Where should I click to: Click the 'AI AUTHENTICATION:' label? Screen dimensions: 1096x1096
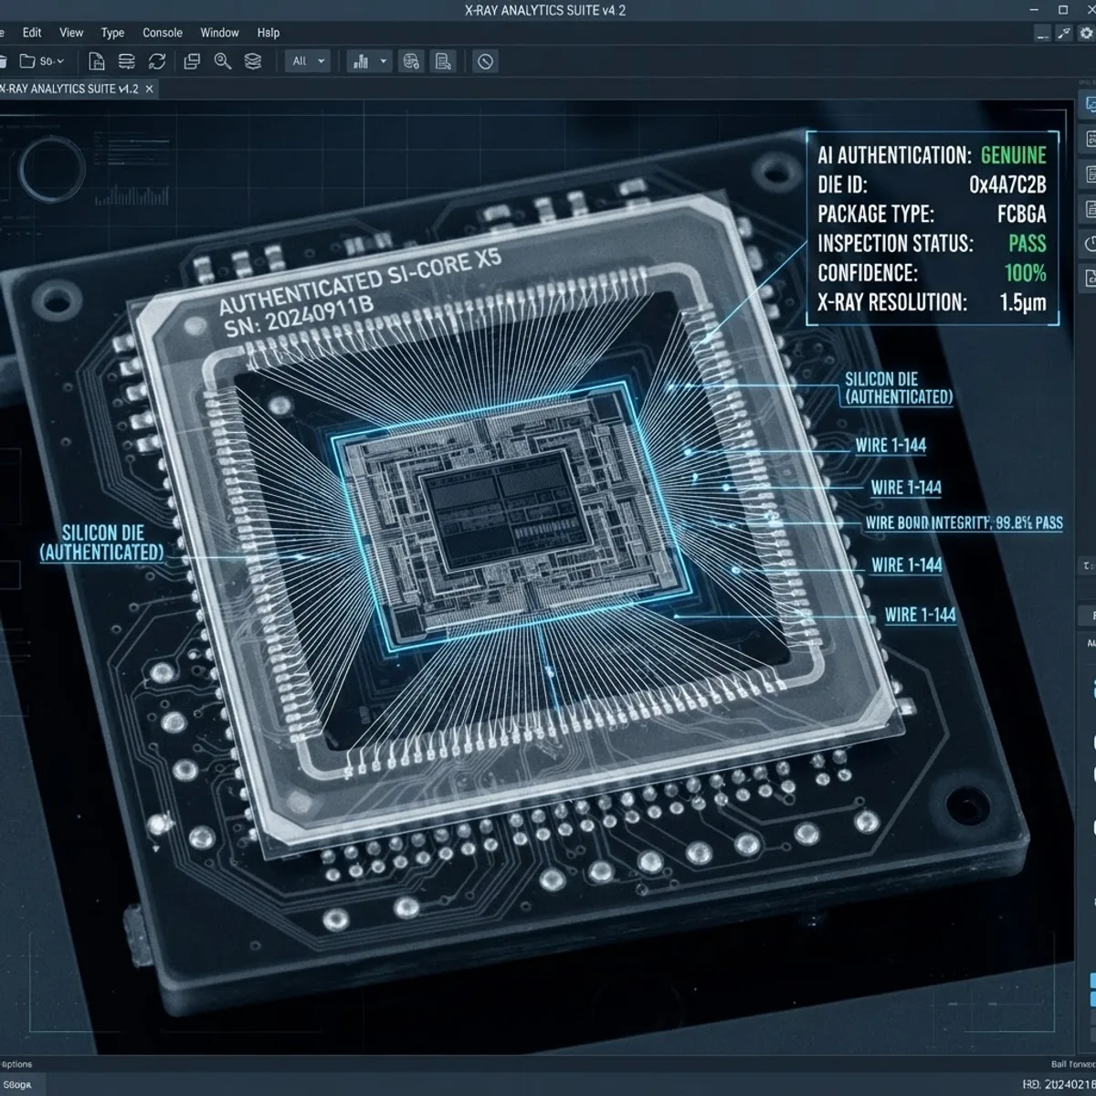point(894,155)
